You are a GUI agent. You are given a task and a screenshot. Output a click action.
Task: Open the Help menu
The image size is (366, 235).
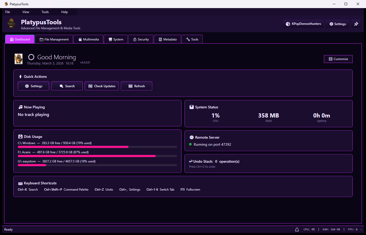pyautogui.click(x=64, y=12)
